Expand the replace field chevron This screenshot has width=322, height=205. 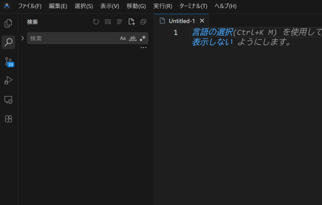click(23, 38)
